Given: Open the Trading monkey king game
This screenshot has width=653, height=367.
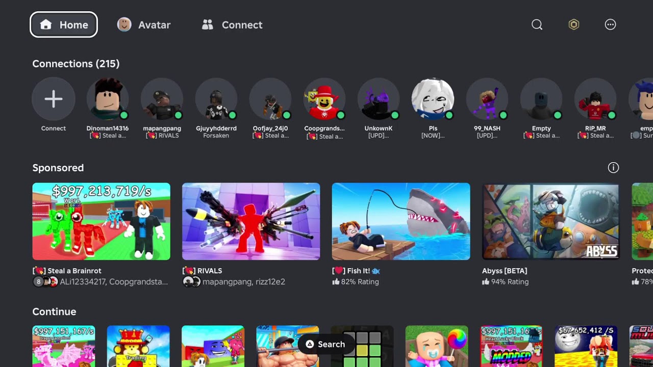Looking at the screenshot, I should pos(138,346).
